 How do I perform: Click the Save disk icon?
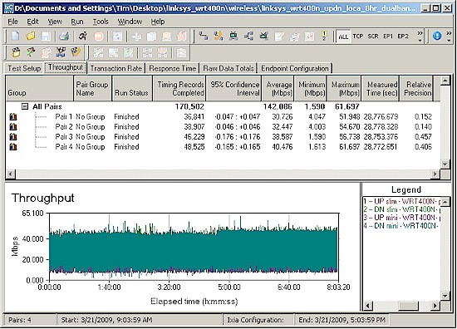(46, 36)
